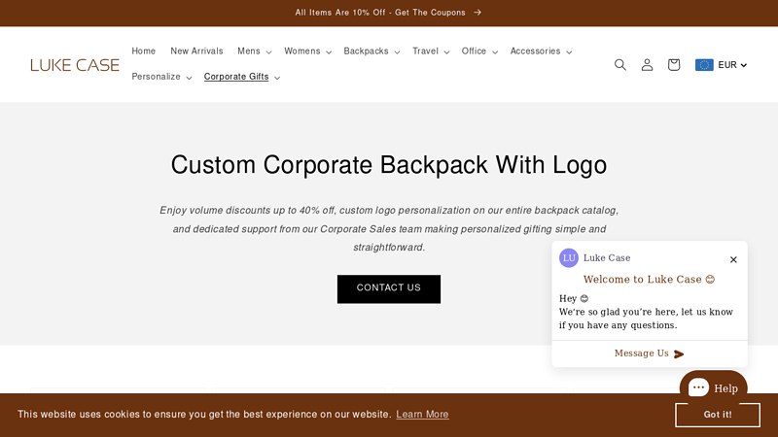Image resolution: width=778 pixels, height=437 pixels.
Task: Click Message Us in chat popup
Action: coord(650,353)
